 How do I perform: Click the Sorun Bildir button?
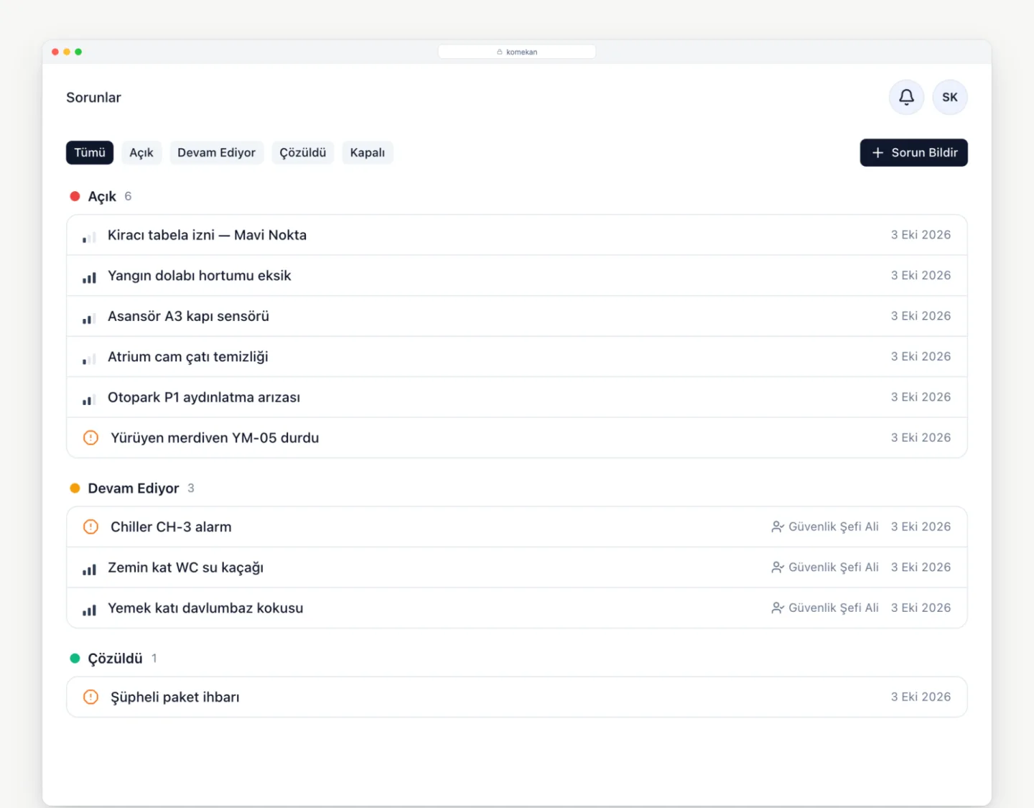tap(914, 152)
